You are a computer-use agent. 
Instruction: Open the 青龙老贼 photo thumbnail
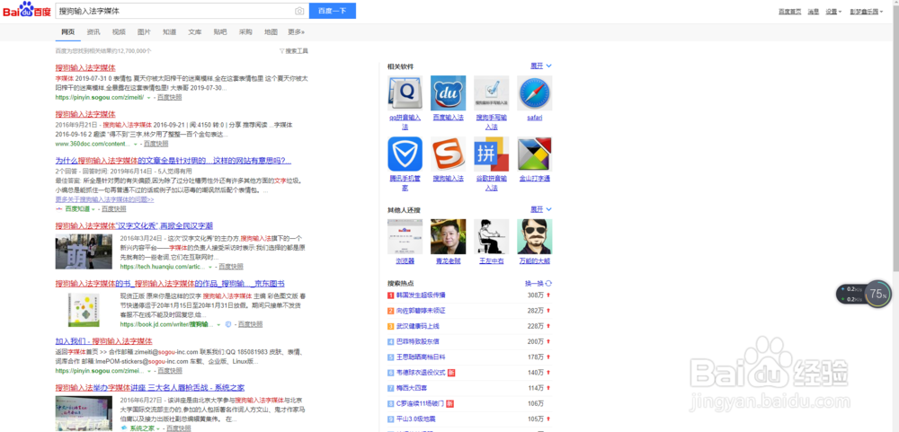click(448, 236)
